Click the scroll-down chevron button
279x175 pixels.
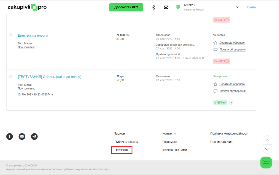[267, 149]
